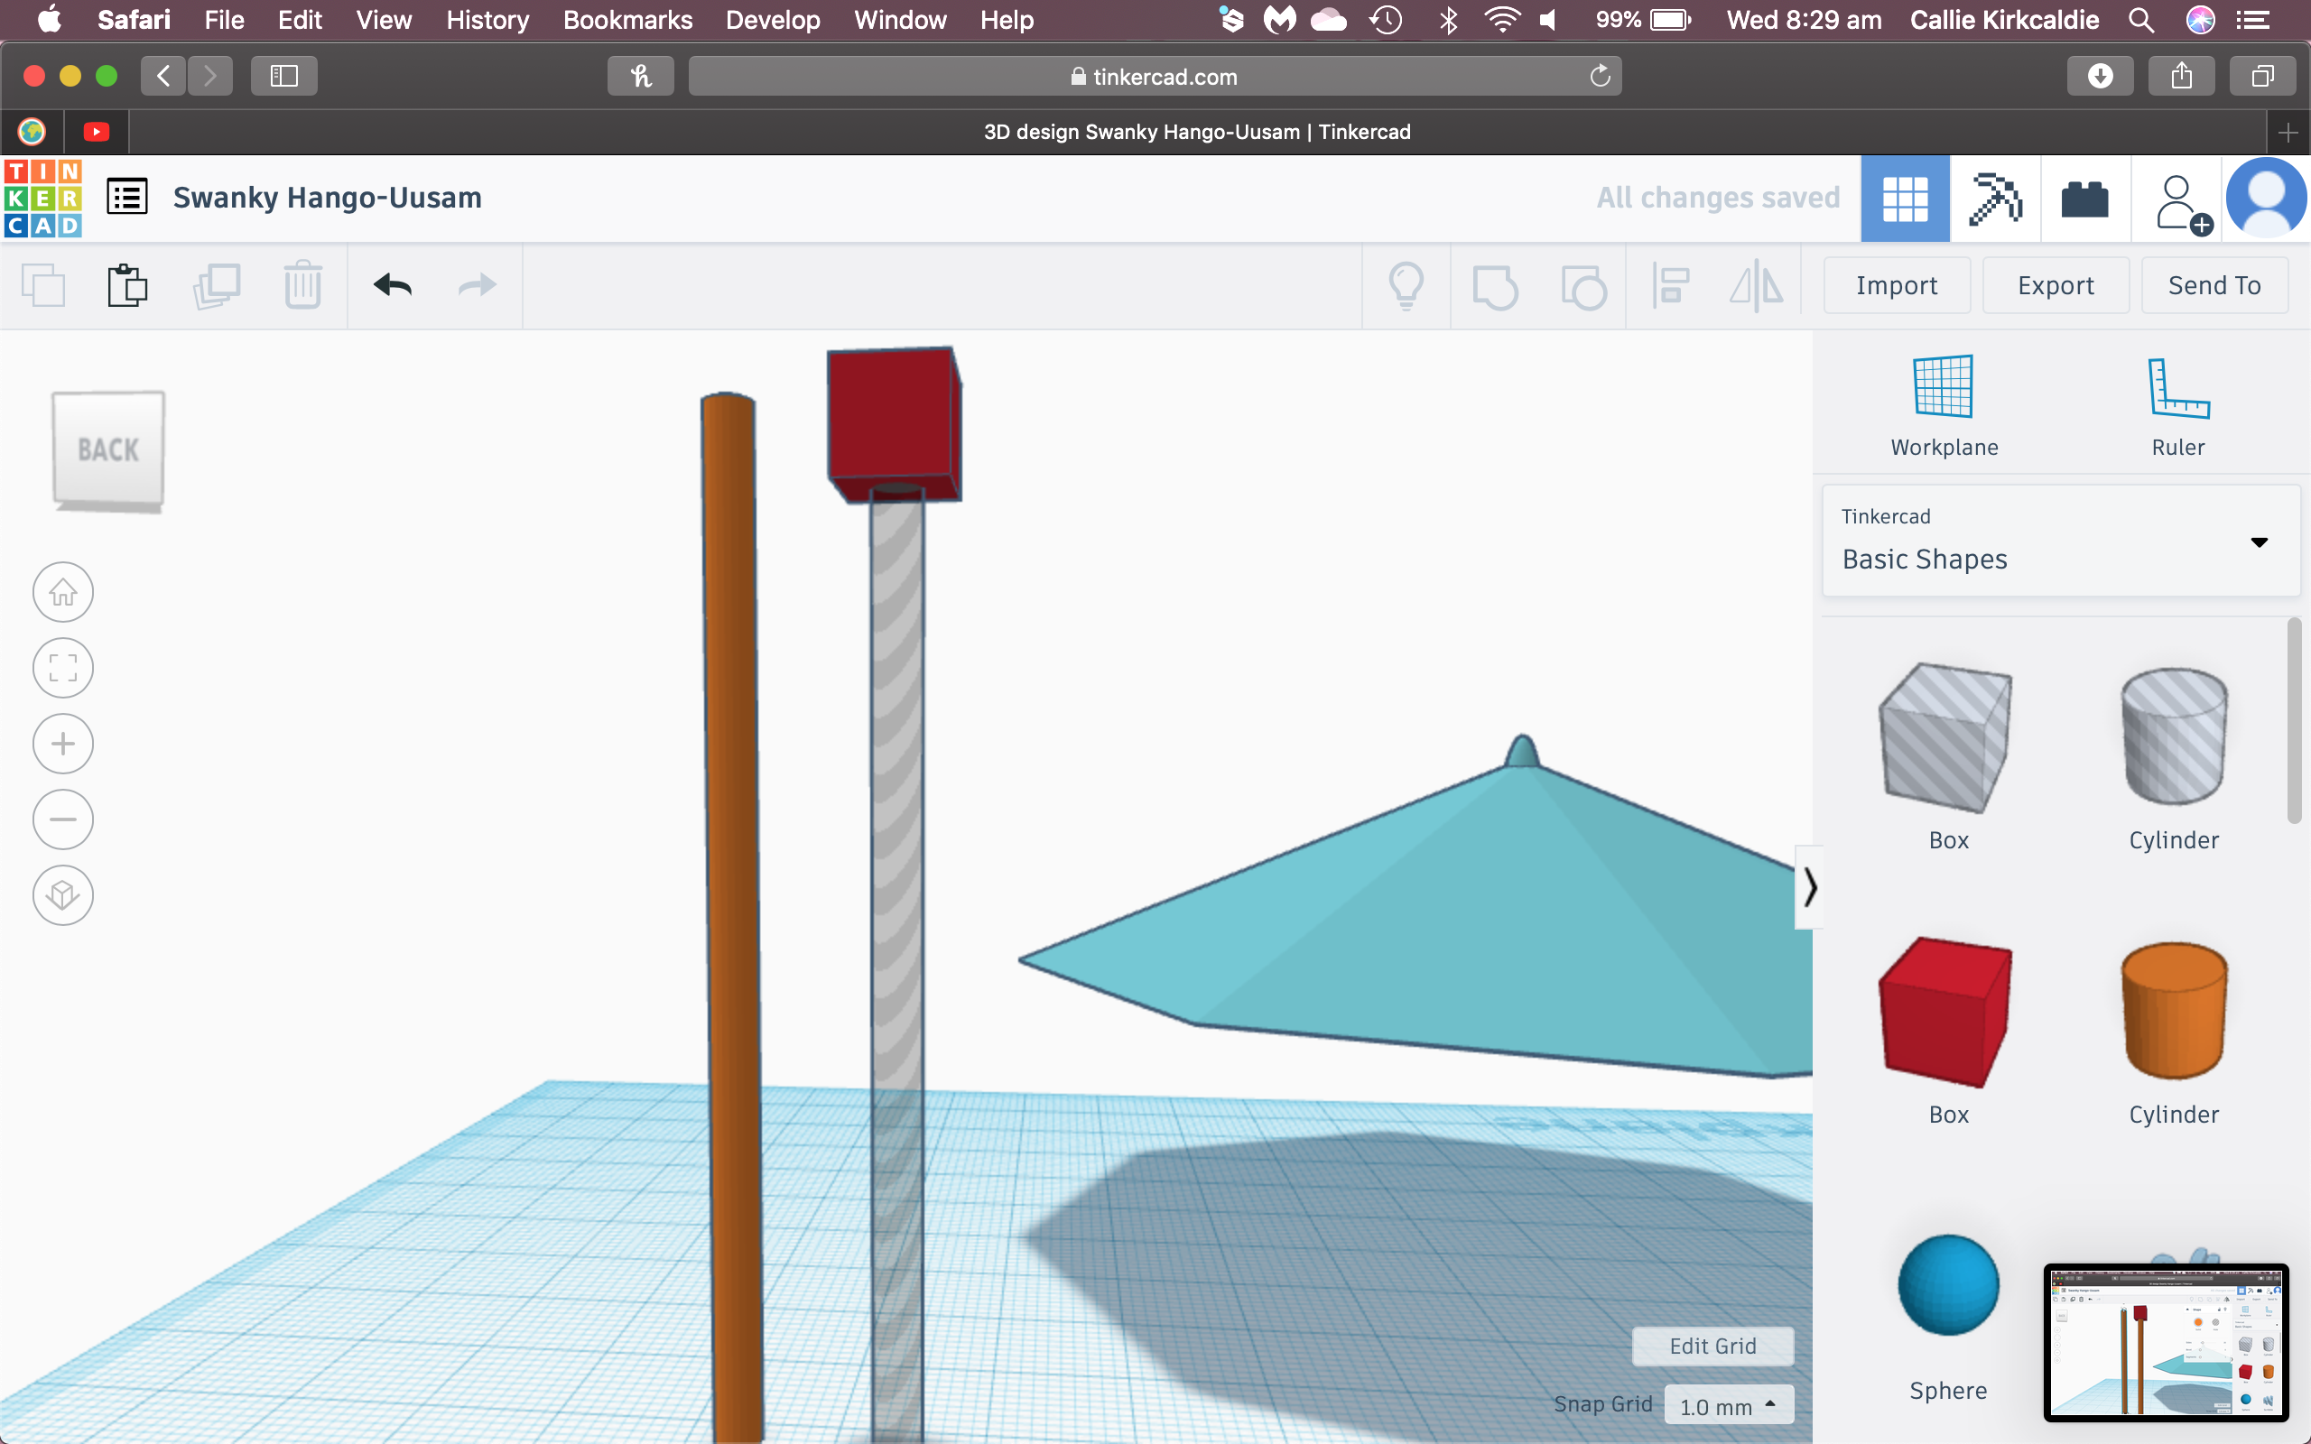Screen dimensions: 2311x1444
Task: Click the Ungroup shapes icon
Action: click(1583, 286)
